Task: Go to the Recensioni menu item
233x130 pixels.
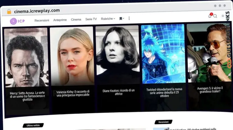Action: [x=42, y=20]
